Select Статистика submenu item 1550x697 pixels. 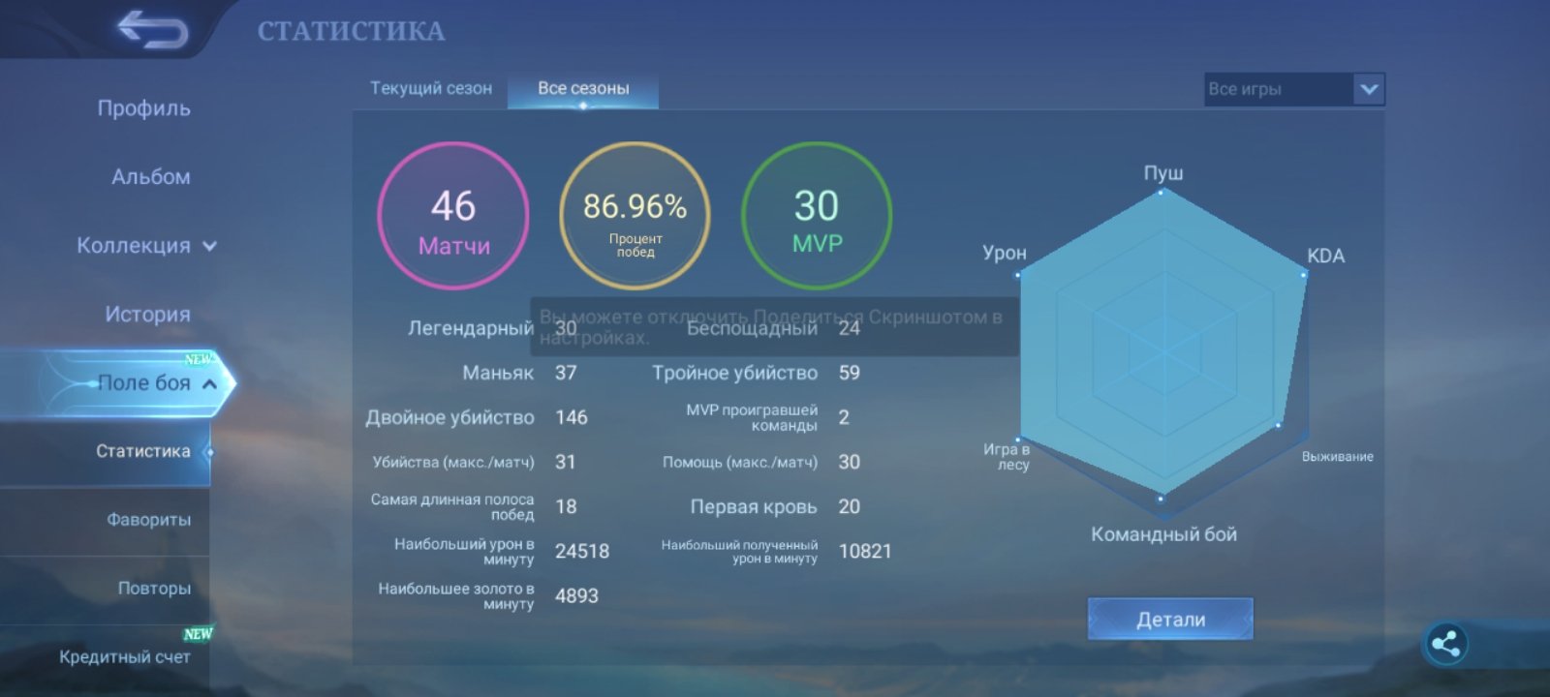point(143,451)
